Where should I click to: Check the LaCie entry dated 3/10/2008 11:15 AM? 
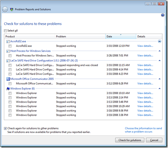click(x=10, y=65)
